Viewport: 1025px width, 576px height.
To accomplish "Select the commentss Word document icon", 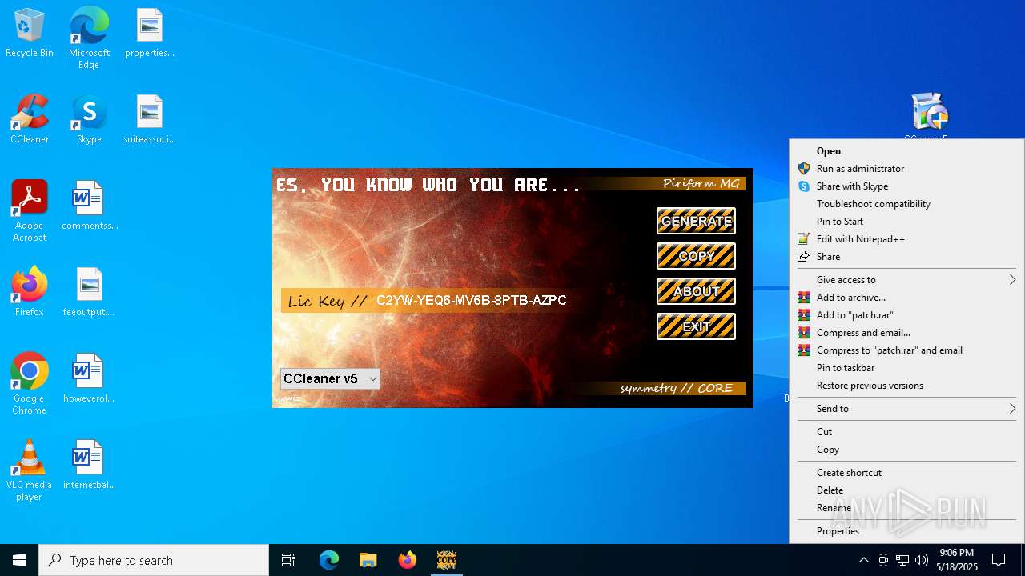I will pos(89,206).
